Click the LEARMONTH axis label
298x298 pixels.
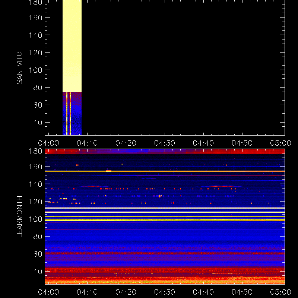click(x=19, y=217)
